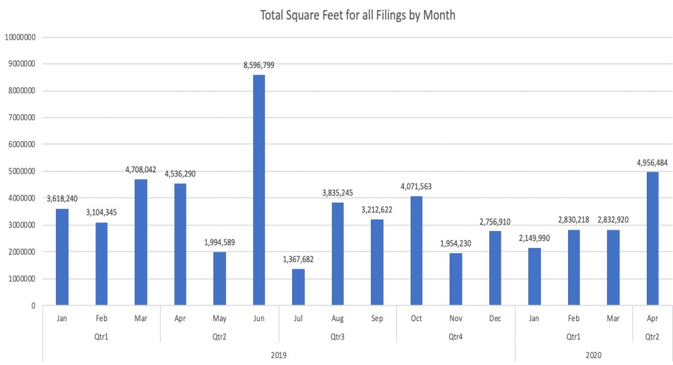Click the 10000000 y-axis value
The width and height of the screenshot is (673, 365).
20,37
